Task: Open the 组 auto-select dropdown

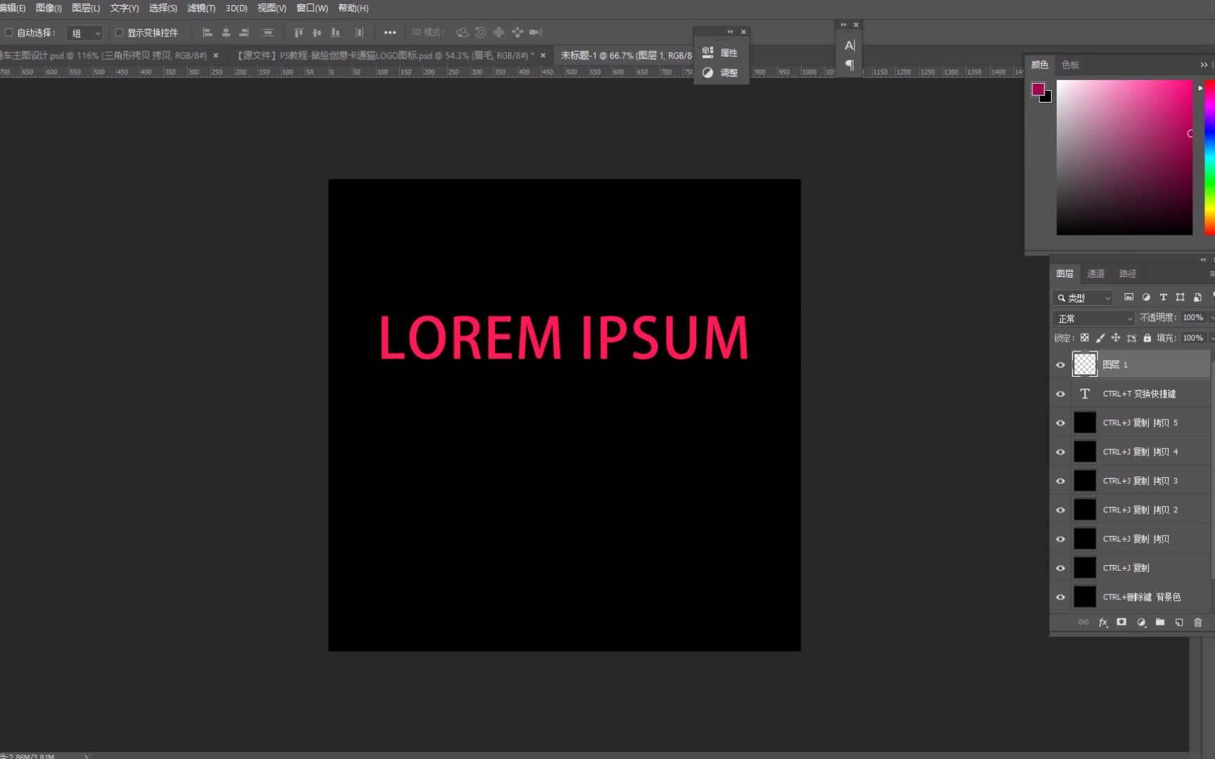Action: 85,33
